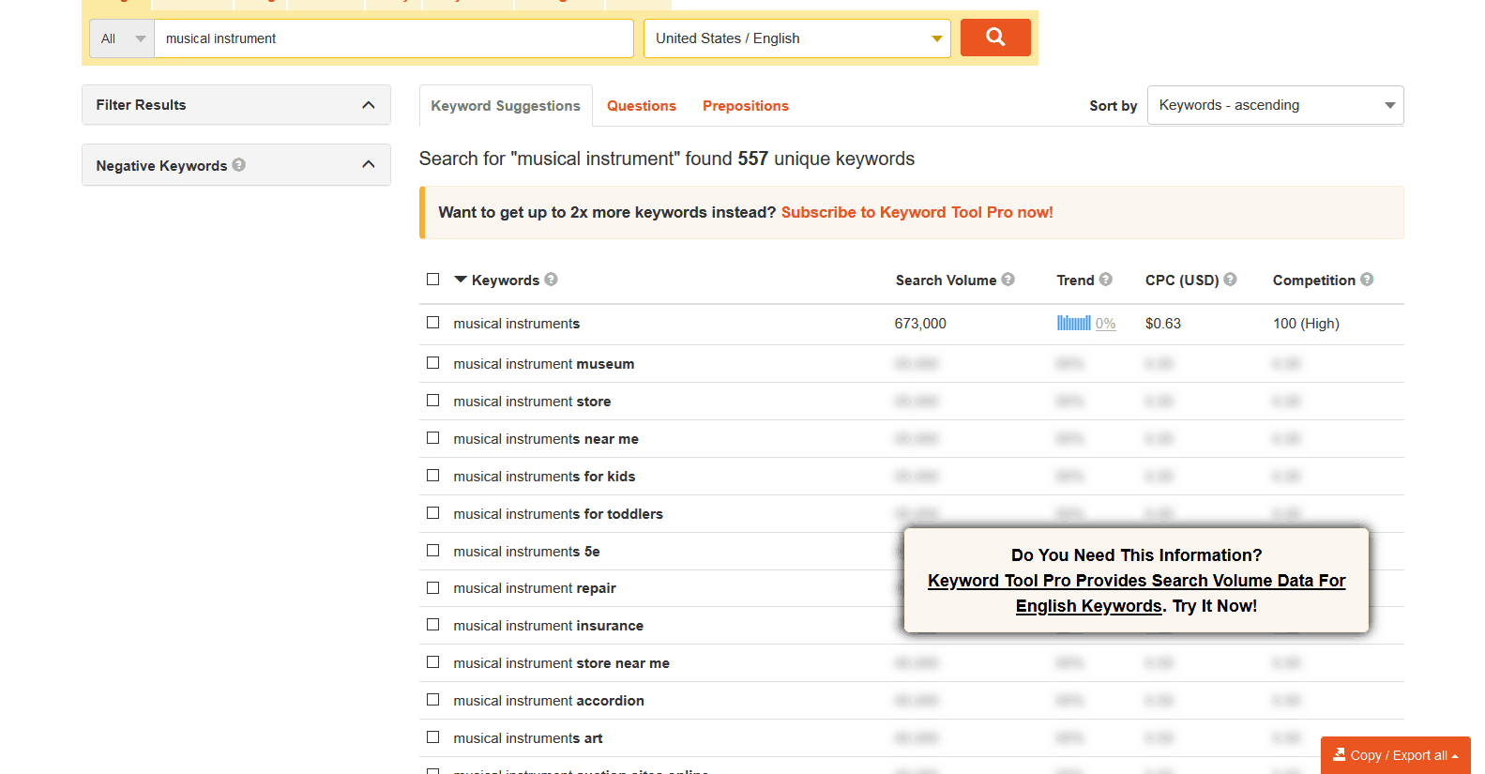Check the 'musical instrument museum' checkbox
The width and height of the screenshot is (1485, 774).
click(432, 363)
